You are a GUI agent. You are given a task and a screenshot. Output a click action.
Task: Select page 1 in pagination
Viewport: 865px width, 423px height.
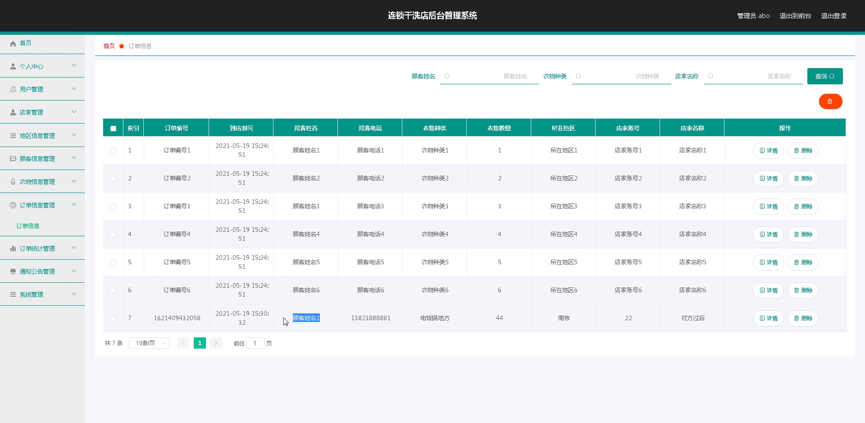pyautogui.click(x=200, y=343)
